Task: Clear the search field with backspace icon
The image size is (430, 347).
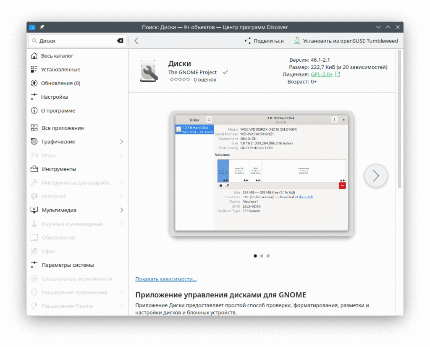Action: pyautogui.click(x=120, y=41)
